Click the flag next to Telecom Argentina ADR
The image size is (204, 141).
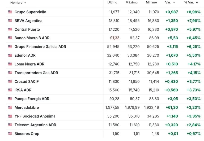[10, 125]
